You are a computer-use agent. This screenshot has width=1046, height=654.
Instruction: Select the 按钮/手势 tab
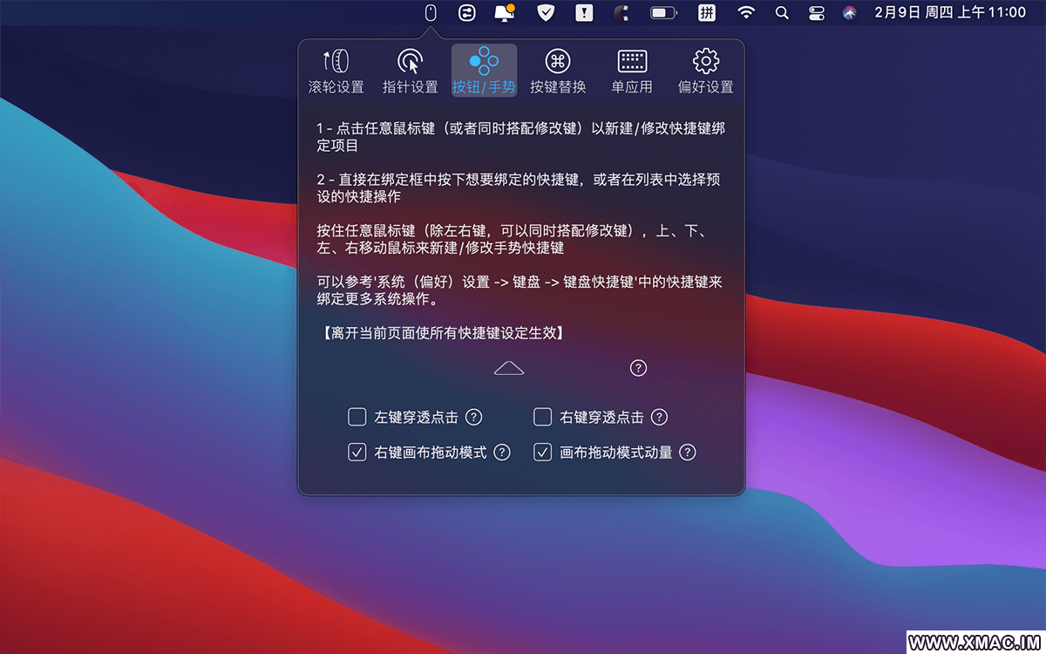(484, 72)
